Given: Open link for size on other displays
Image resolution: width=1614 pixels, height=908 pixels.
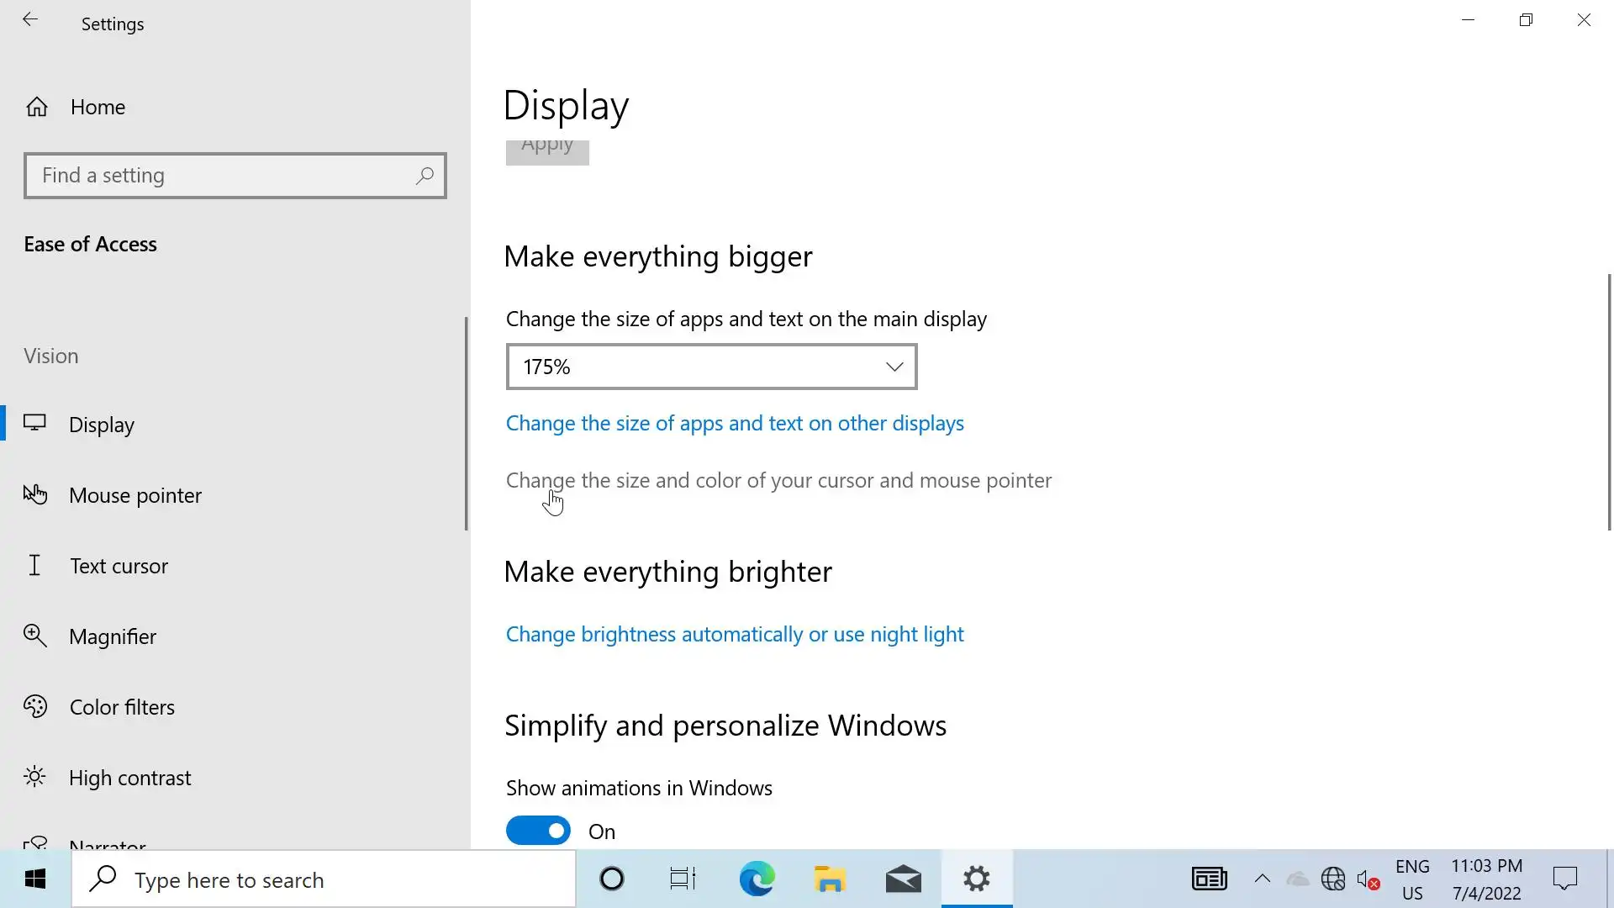Looking at the screenshot, I should 734,423.
